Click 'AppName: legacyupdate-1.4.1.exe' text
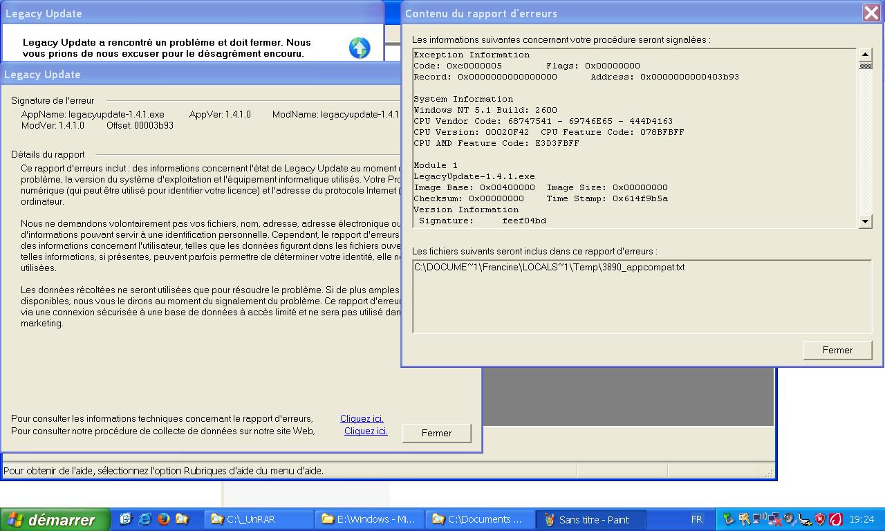 (93, 114)
